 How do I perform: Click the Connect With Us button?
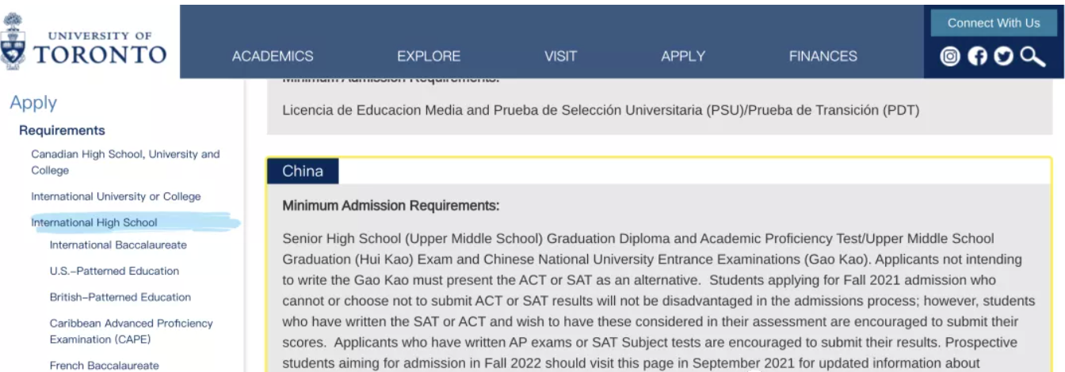tap(994, 23)
